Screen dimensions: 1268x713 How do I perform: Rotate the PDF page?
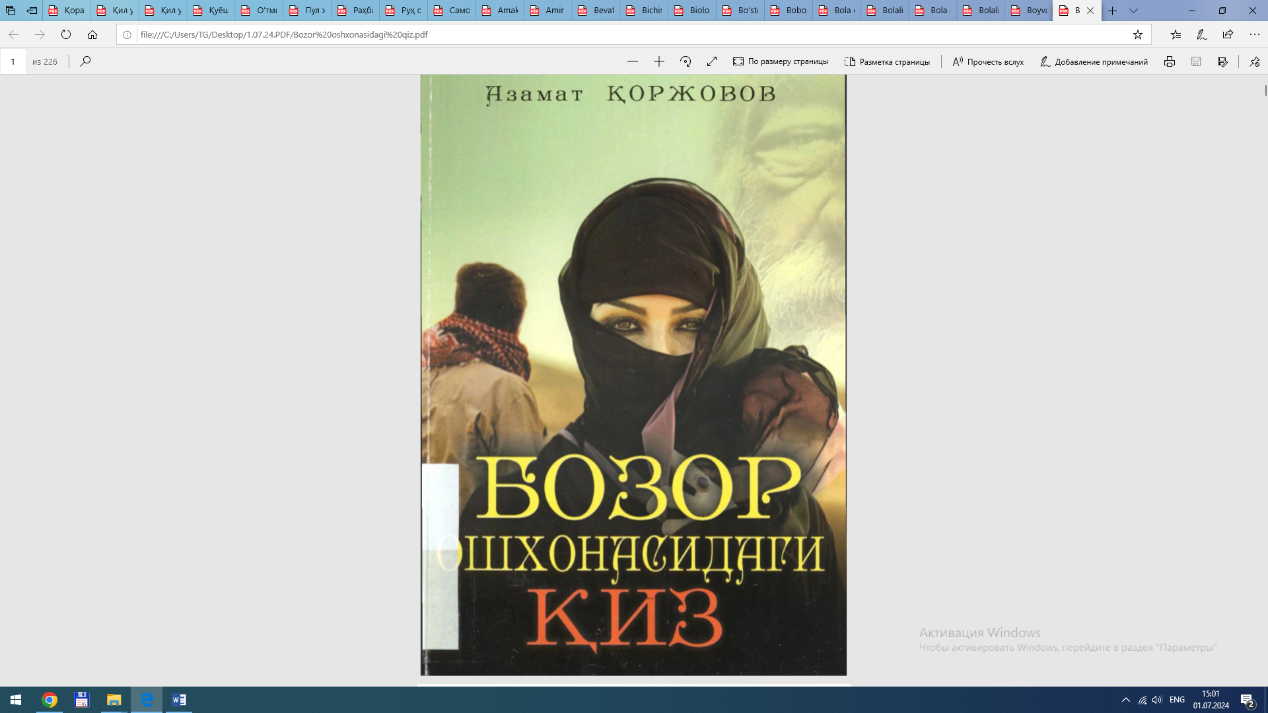[686, 61]
